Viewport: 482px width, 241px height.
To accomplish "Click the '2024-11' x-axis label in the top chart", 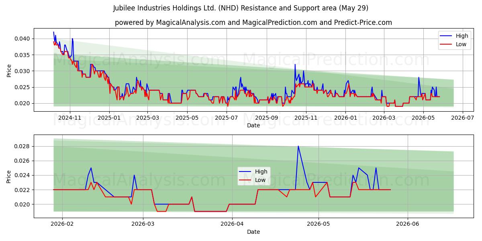I will [70, 118].
